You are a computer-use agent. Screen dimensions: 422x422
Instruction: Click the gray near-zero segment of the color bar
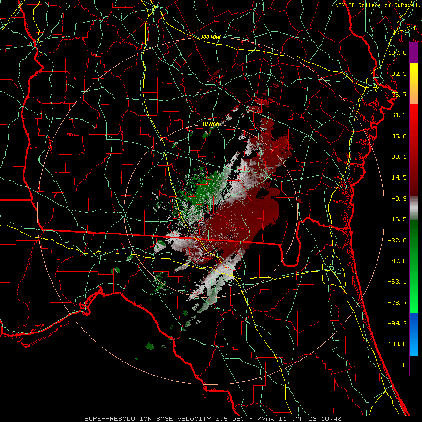[414, 209]
